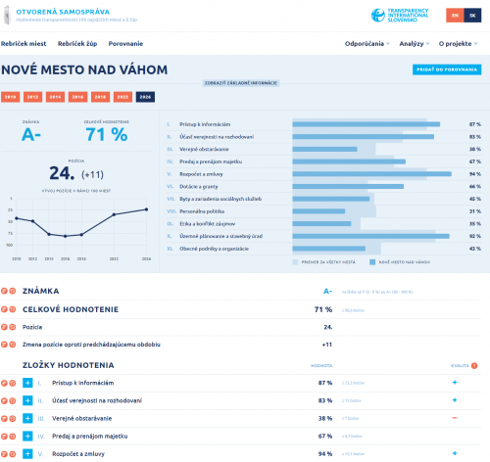Select the 2016 year tab
The image size is (490, 462).
(77, 97)
